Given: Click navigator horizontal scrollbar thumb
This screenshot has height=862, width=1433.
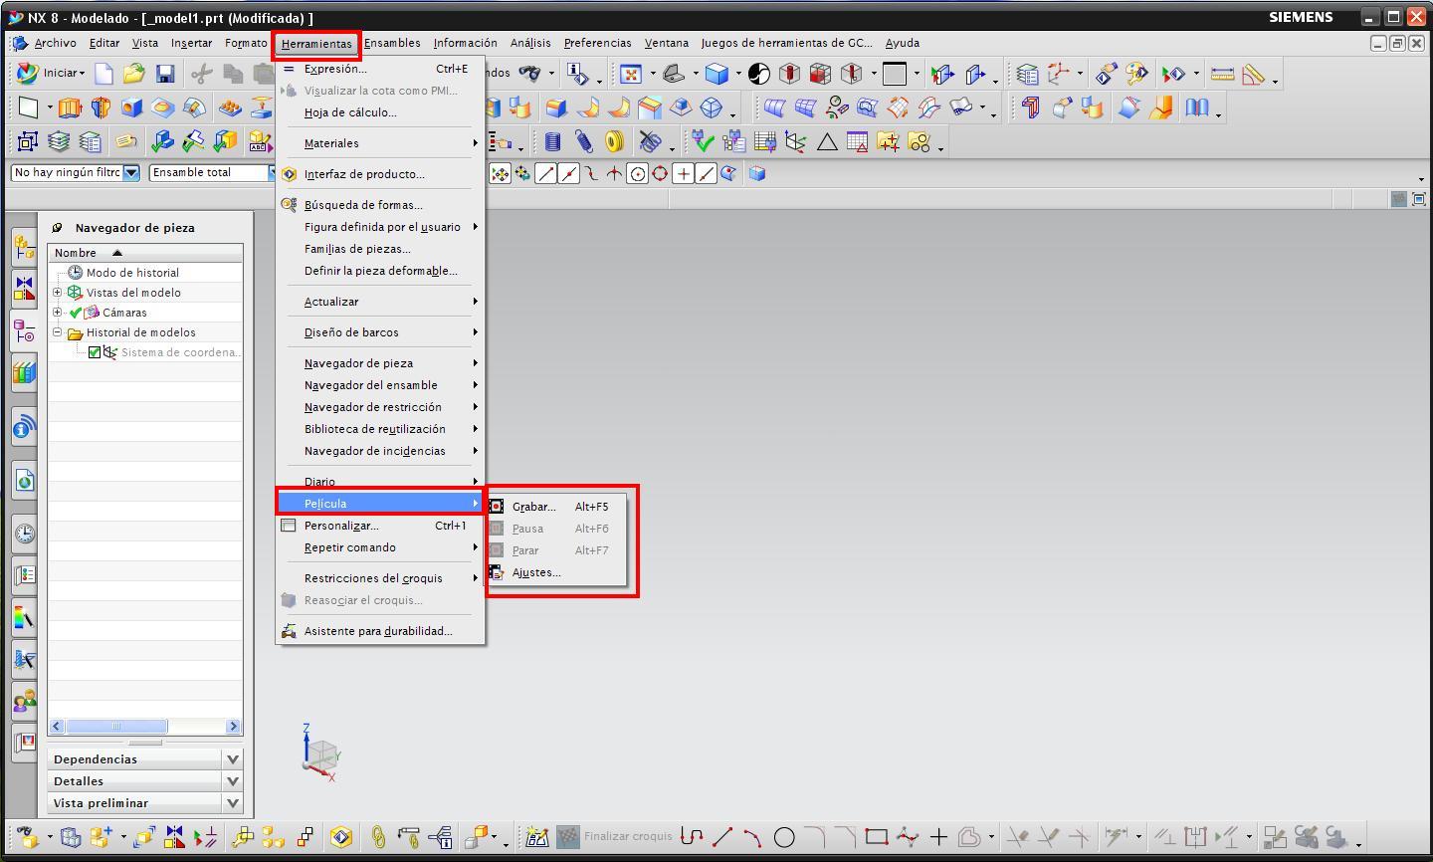Looking at the screenshot, I should coord(115,727).
